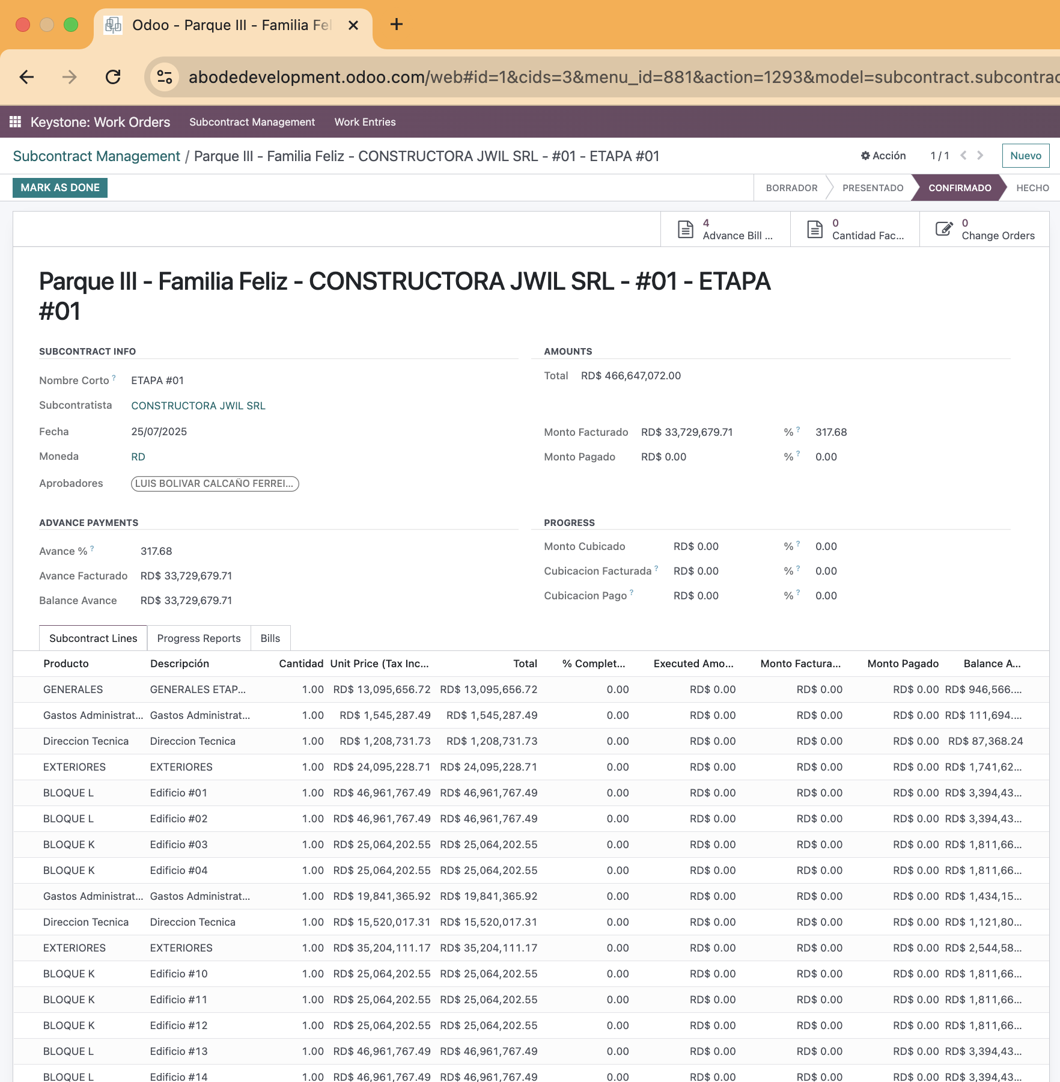Open the Work Entries menu
The width and height of the screenshot is (1060, 1082).
coord(365,121)
